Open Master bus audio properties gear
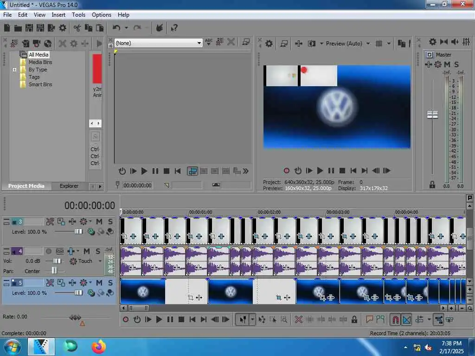Screen dimensions: 475x356 pyautogui.click(x=433, y=42)
